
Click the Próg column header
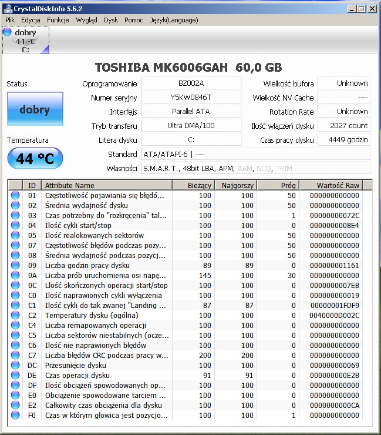pos(278,185)
